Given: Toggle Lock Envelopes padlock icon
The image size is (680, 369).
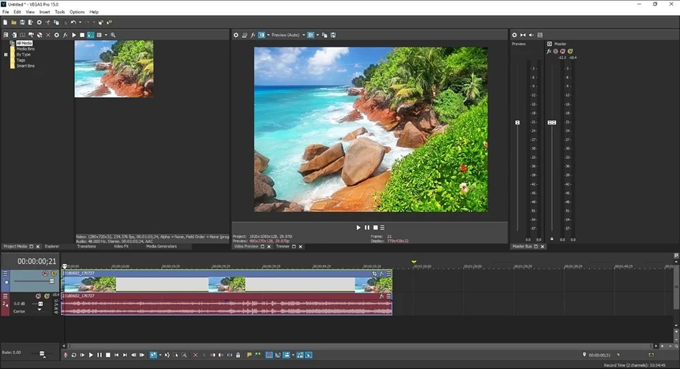Looking at the screenshot, I should click(238, 355).
